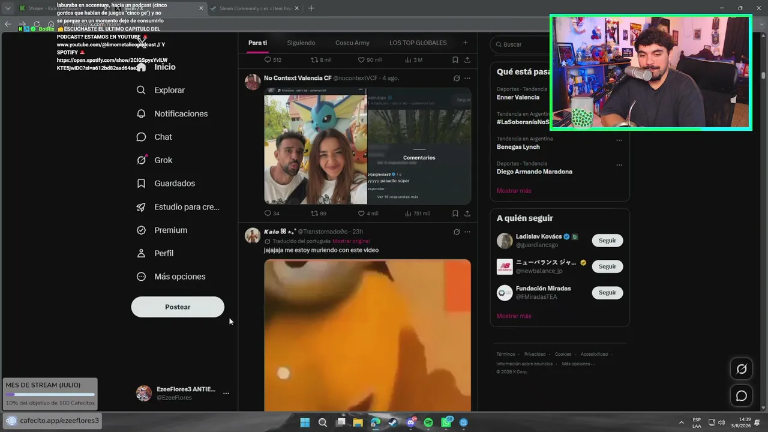
Task: Share the No Context Valencia CF post
Action: click(467, 213)
